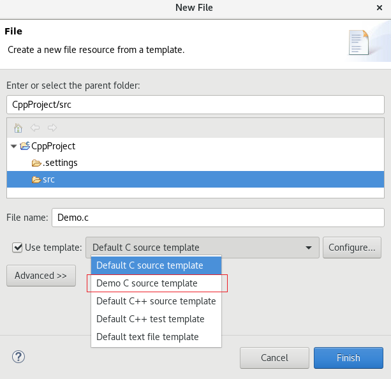Click the src folder icon
391x379 pixels.
36,179
